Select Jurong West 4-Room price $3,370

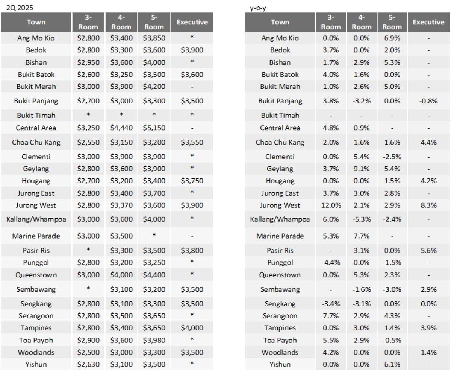click(121, 205)
